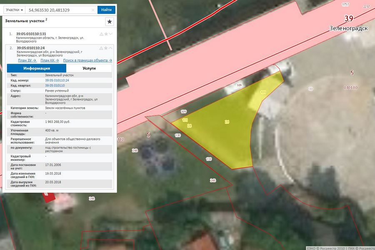Click warning icon for parcel 39:05:010110:131
This screenshot has height=250, width=375.
101,34
